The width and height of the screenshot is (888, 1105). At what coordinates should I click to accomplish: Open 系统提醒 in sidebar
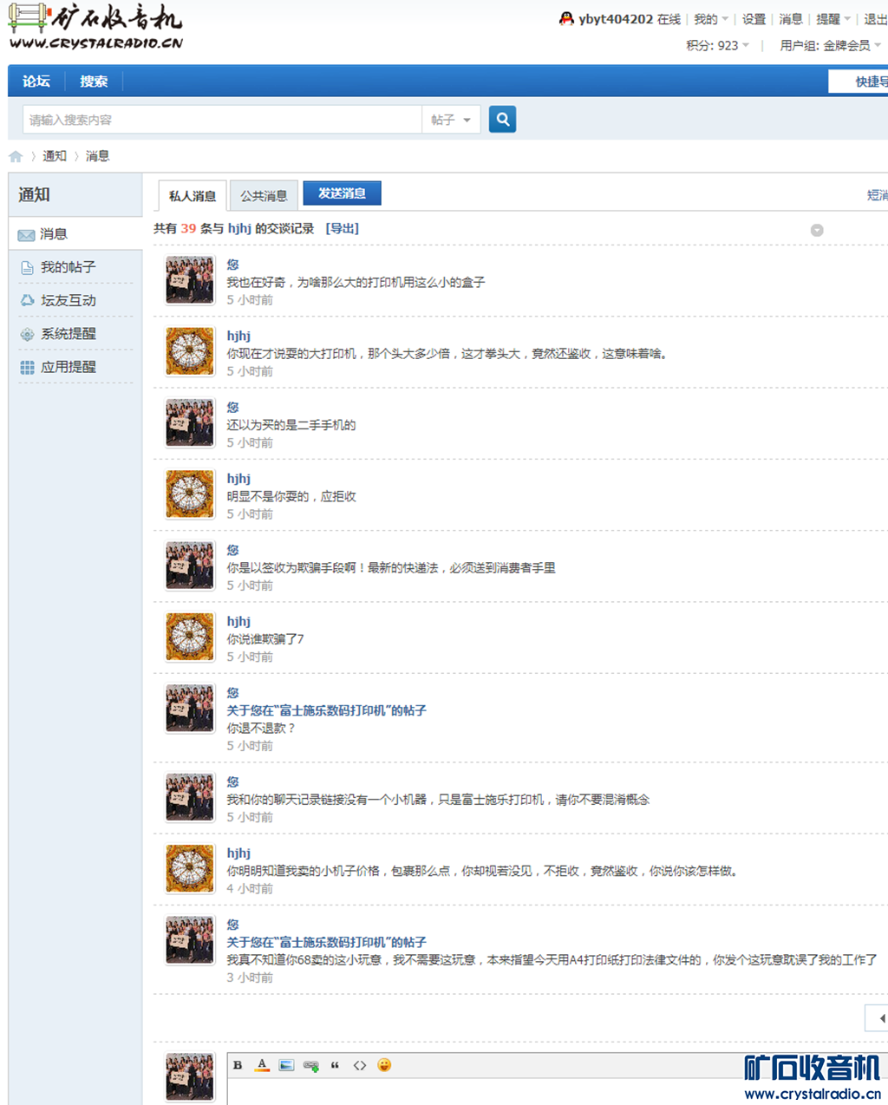(x=68, y=334)
